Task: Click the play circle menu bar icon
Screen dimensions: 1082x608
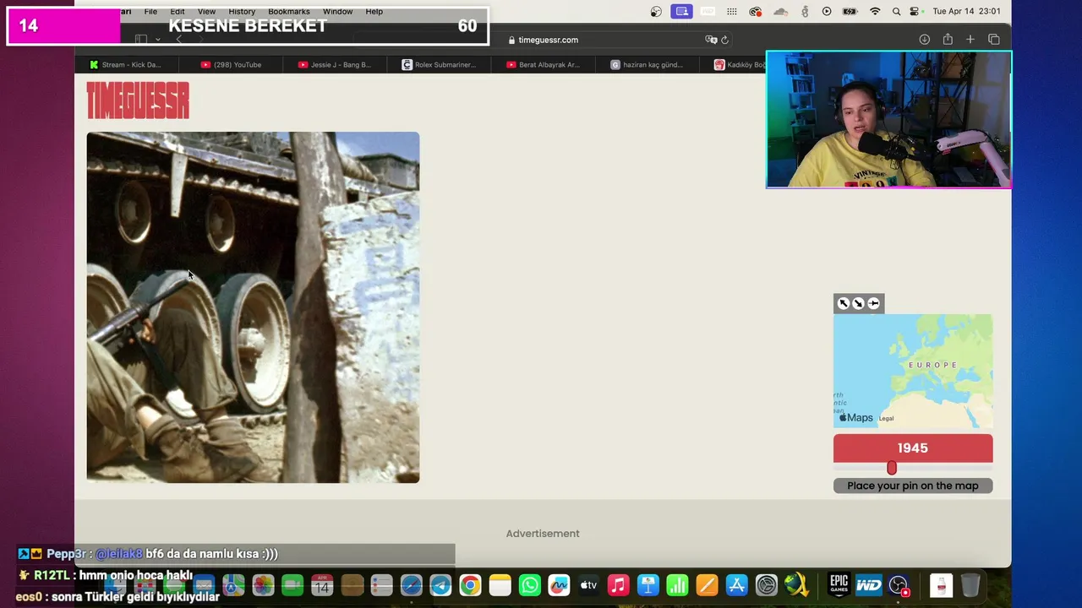Action: (x=827, y=12)
